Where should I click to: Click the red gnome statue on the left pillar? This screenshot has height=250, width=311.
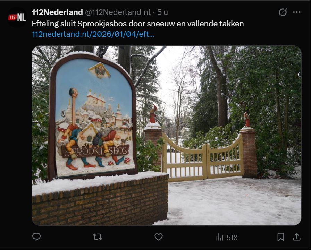point(153,114)
